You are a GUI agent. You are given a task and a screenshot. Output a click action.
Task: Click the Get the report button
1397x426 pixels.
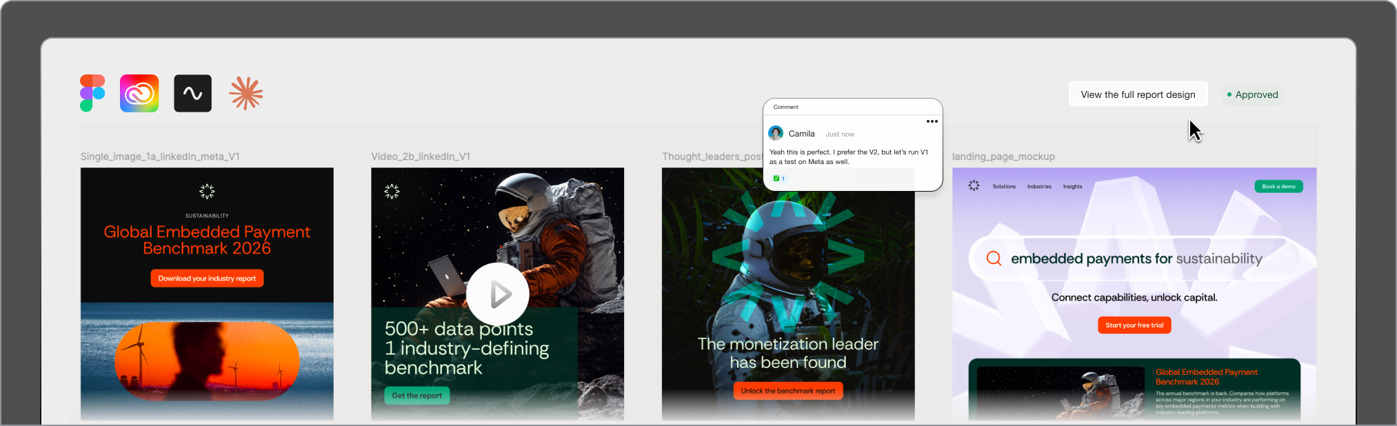click(x=416, y=396)
